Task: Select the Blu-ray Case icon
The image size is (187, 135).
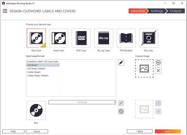Action: pos(104,38)
